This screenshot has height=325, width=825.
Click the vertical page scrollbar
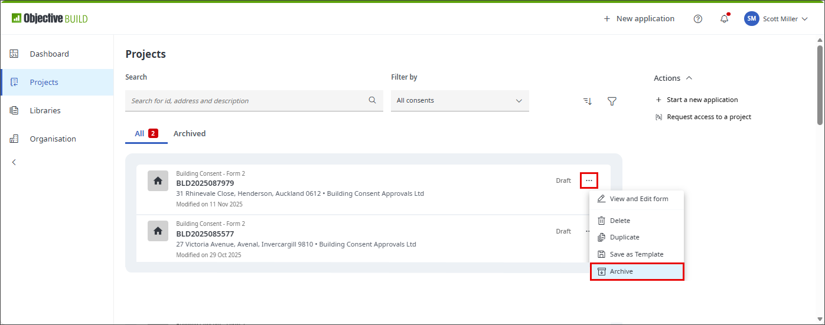tap(819, 83)
